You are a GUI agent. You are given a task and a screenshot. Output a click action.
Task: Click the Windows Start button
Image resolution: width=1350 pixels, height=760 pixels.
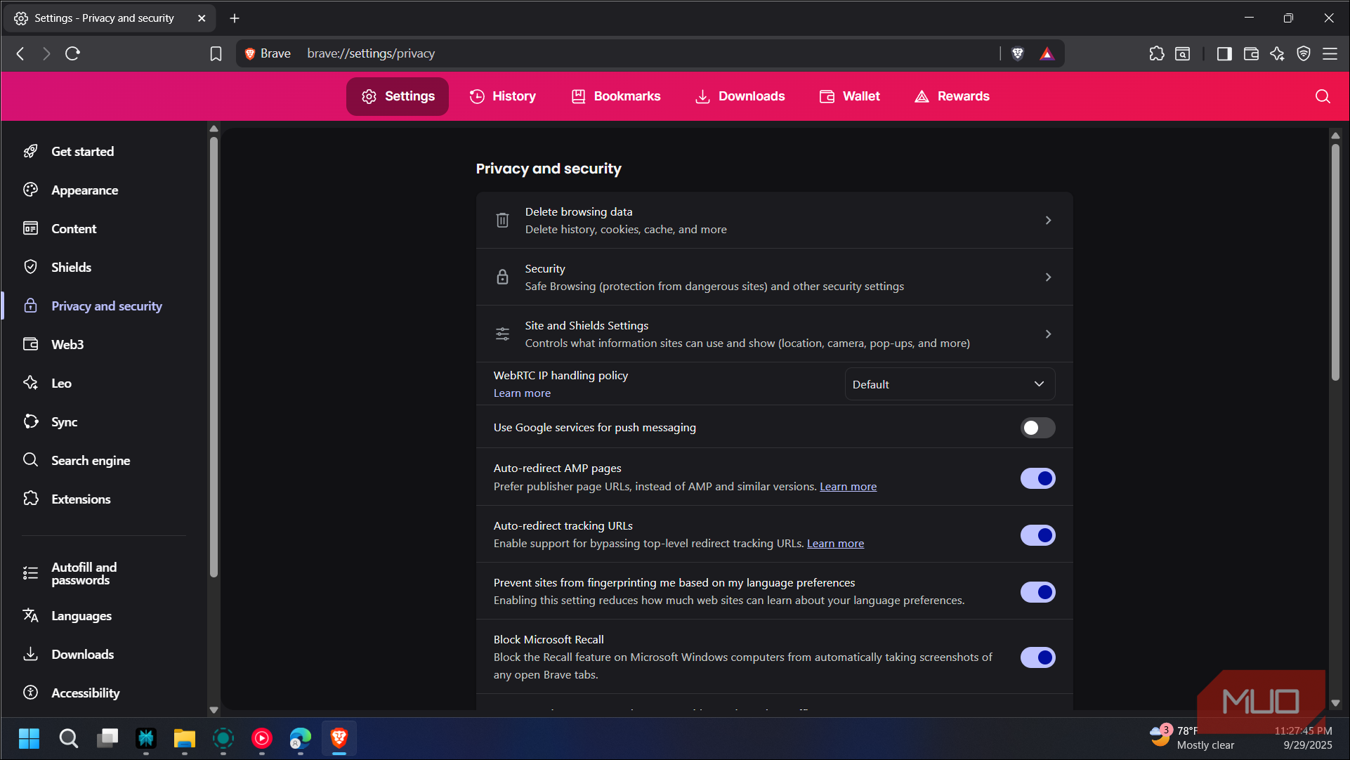coord(29,738)
